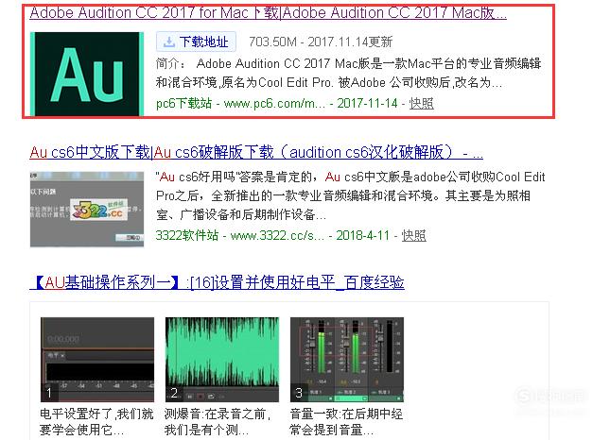Click the download arrow icon in 下载地址

(x=169, y=42)
